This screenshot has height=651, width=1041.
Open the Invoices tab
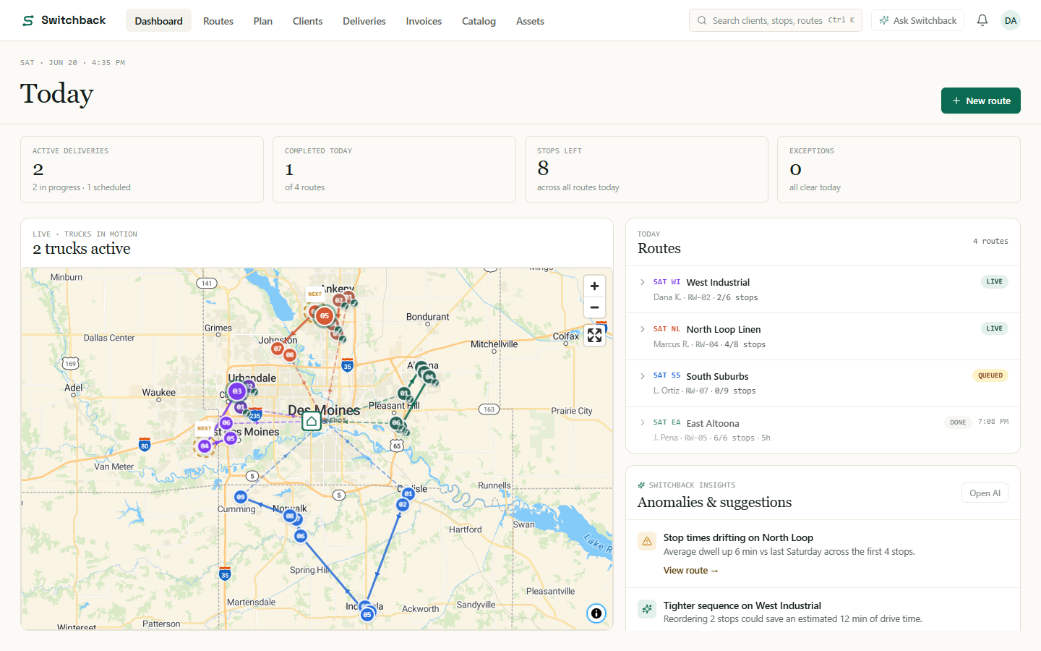(424, 21)
